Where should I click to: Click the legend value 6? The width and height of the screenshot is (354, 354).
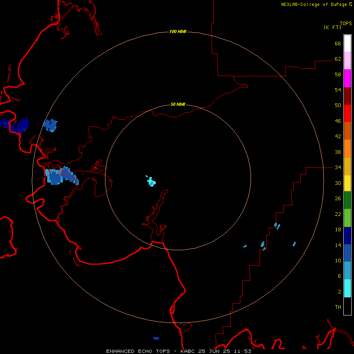339,276
